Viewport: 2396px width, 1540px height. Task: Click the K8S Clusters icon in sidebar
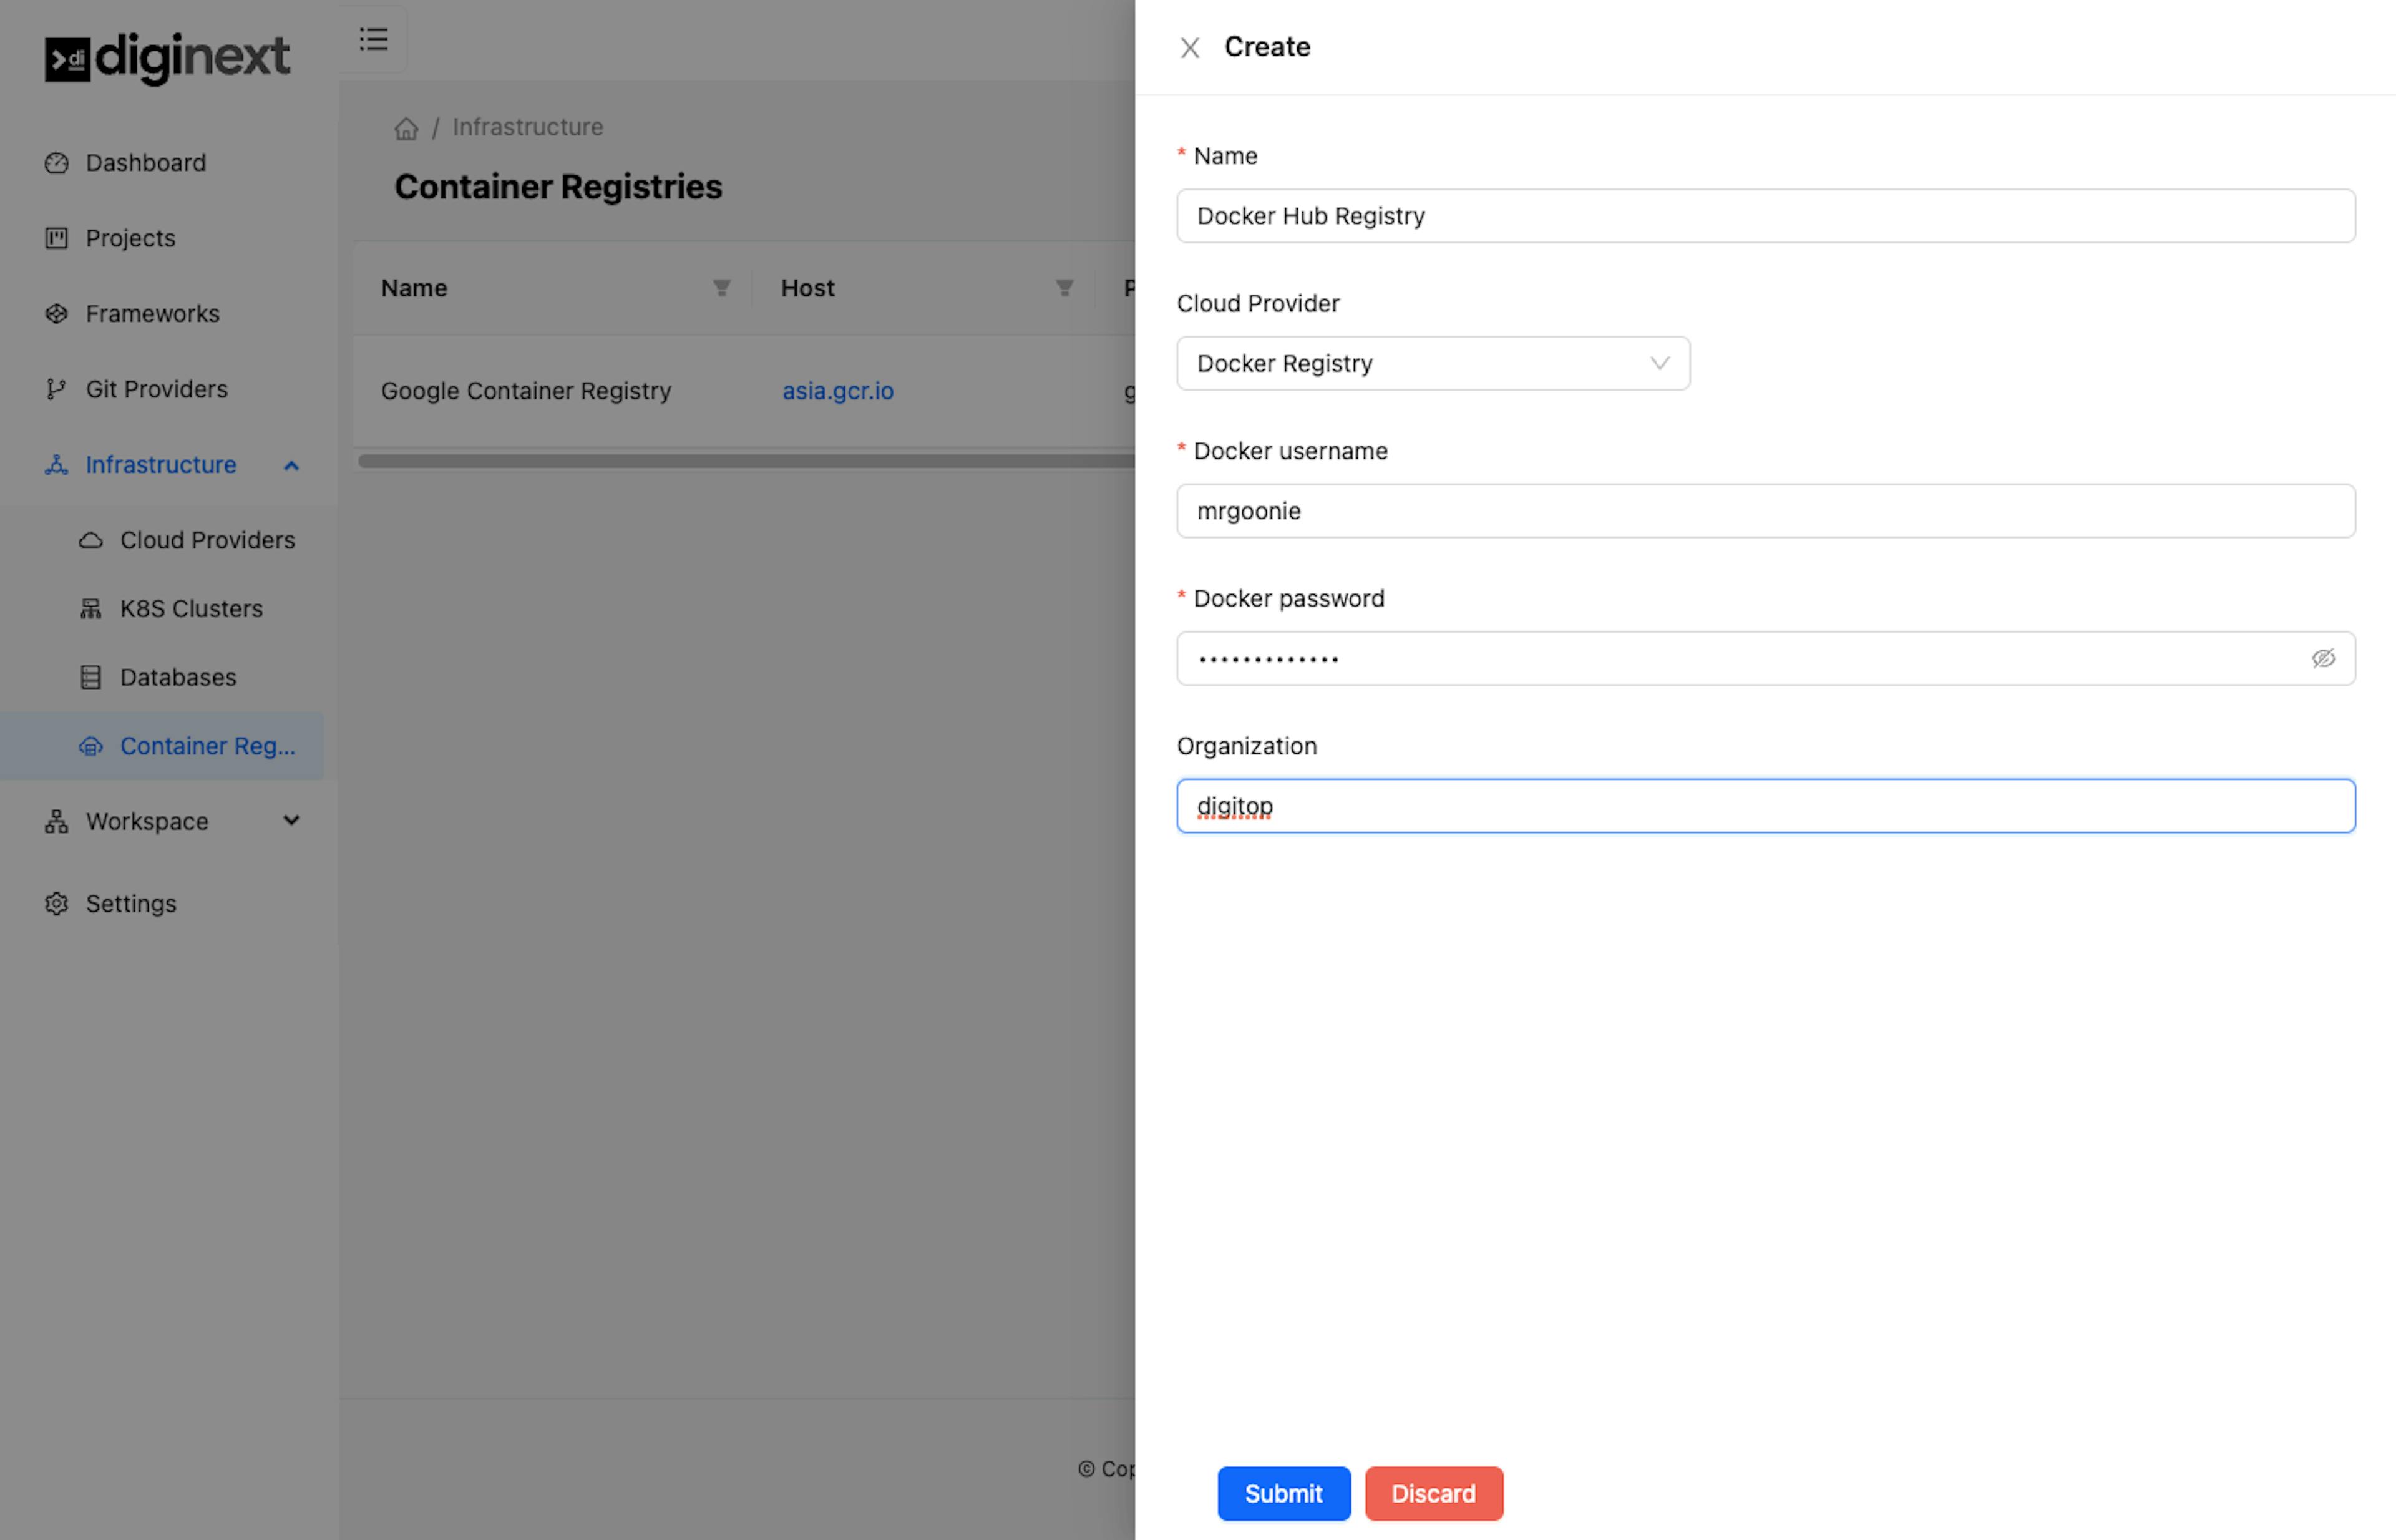pos(89,608)
